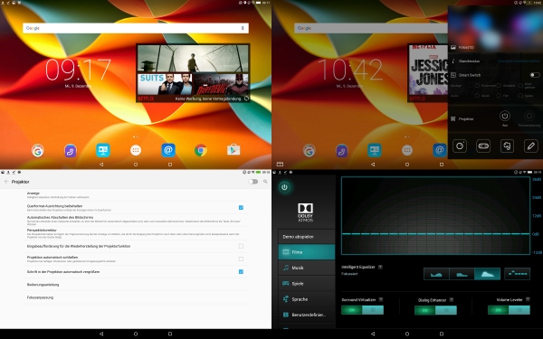Screen dimensions: 543x339
Task: Open Daredevil thumbnail in Netflix widget
Action: point(221,84)
